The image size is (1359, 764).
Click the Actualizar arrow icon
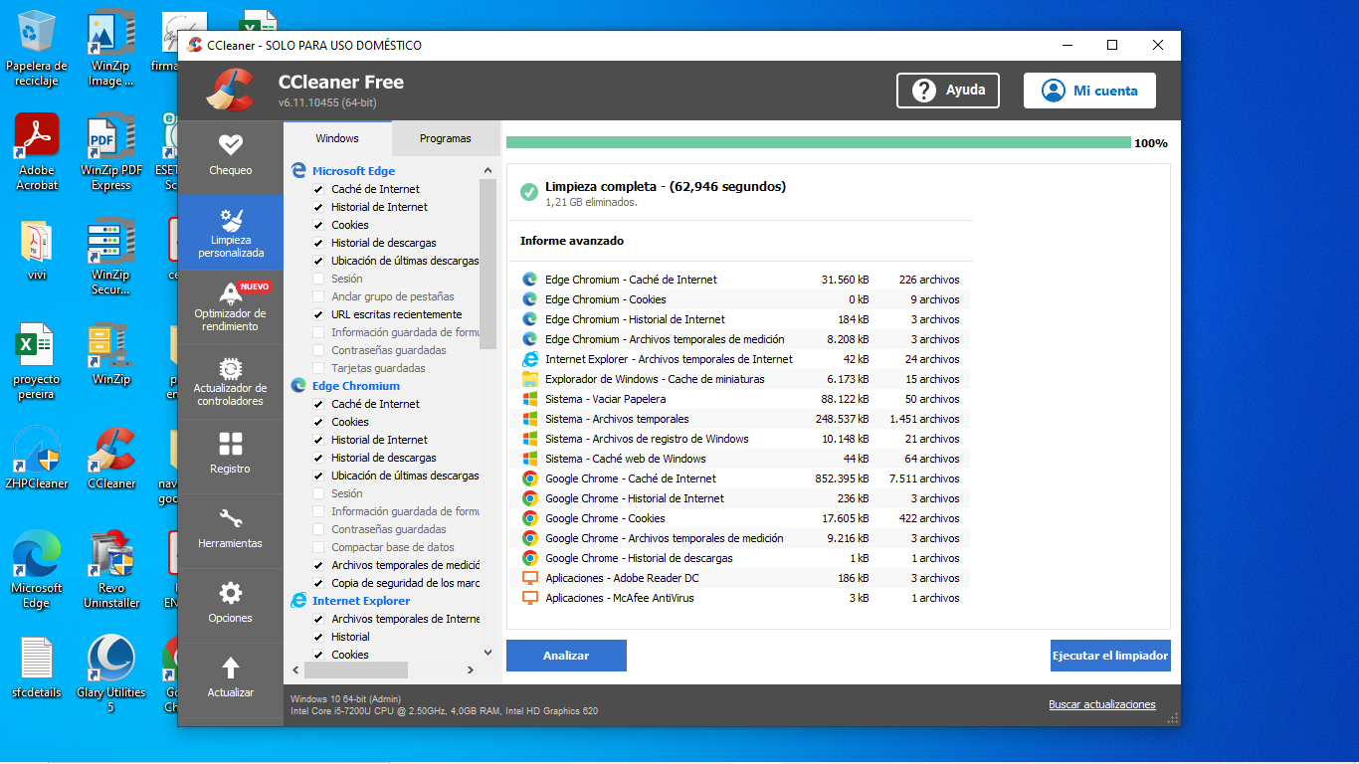point(230,677)
